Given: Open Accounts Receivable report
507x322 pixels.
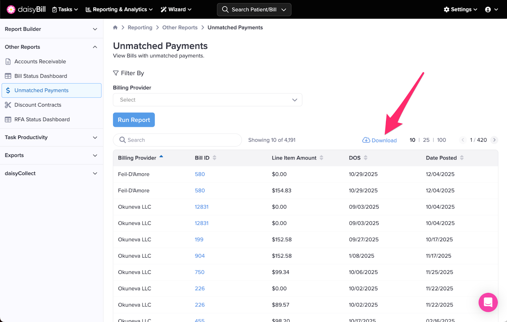Looking at the screenshot, I should (x=40, y=61).
